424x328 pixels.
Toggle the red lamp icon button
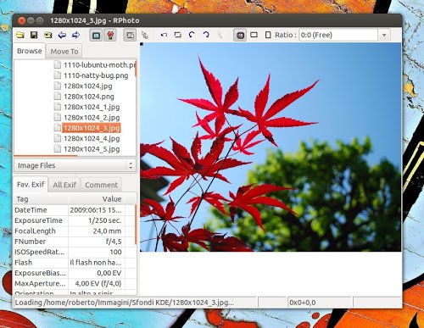point(110,36)
